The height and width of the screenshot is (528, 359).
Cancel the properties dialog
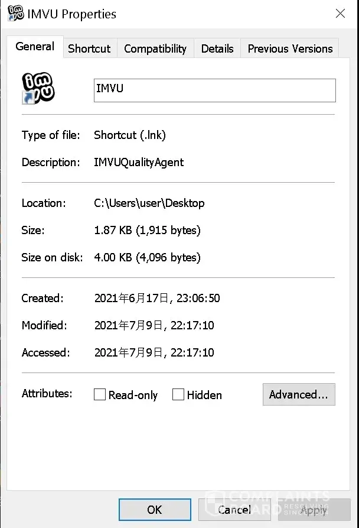pyautogui.click(x=234, y=510)
